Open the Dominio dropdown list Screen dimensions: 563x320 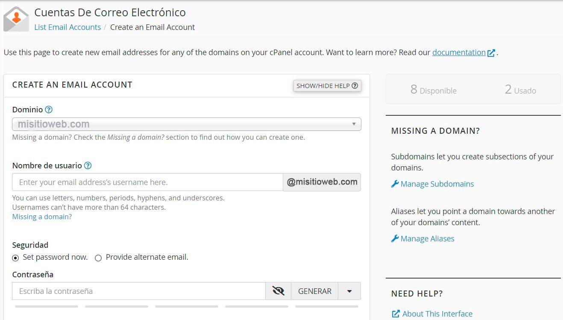click(186, 124)
